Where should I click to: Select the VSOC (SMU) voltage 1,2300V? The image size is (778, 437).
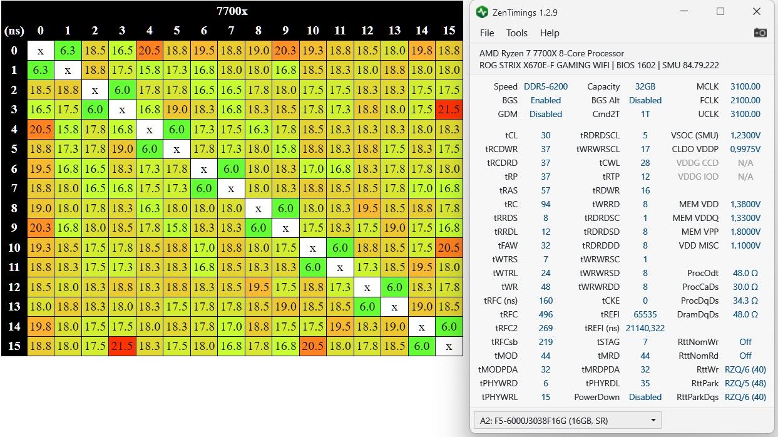point(745,135)
